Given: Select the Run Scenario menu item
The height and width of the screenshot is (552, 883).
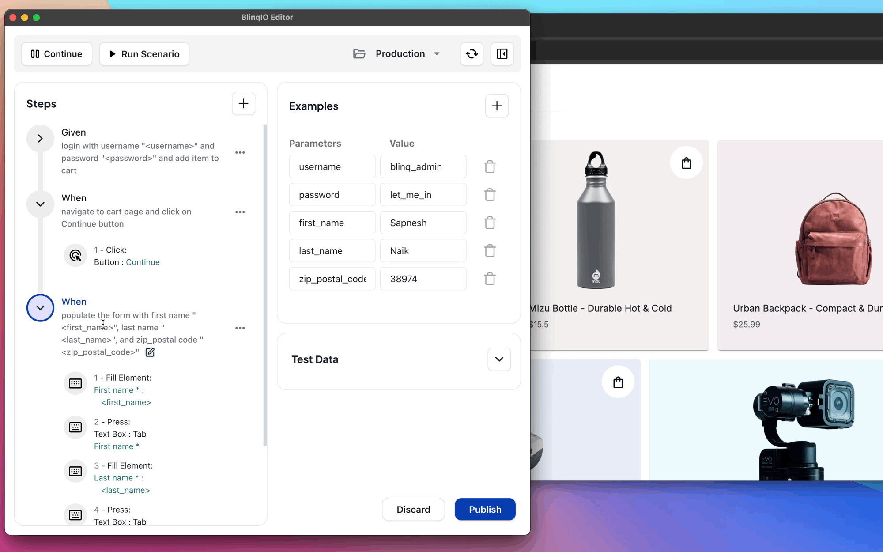Looking at the screenshot, I should coord(143,53).
